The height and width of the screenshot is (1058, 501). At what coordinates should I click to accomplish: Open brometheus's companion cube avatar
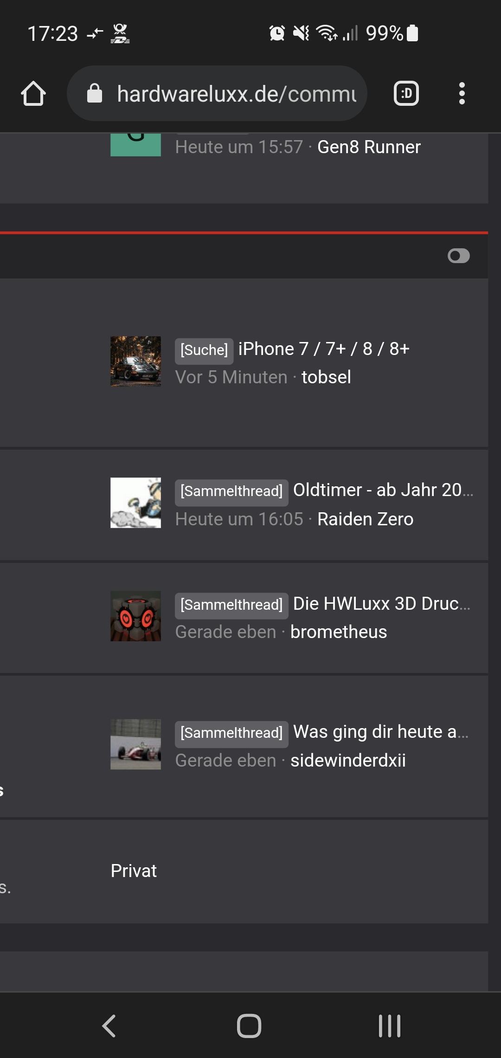(135, 616)
